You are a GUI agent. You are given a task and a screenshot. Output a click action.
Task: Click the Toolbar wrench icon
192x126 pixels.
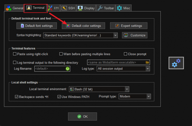pos(100,8)
